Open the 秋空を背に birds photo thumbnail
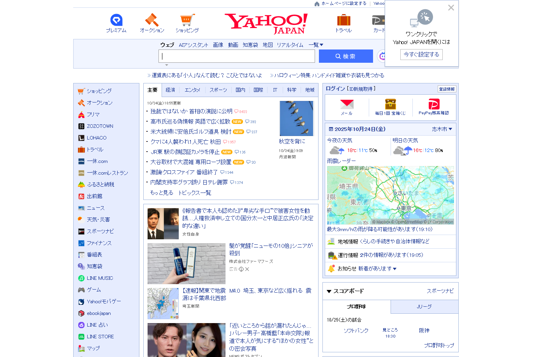 tap(296, 118)
